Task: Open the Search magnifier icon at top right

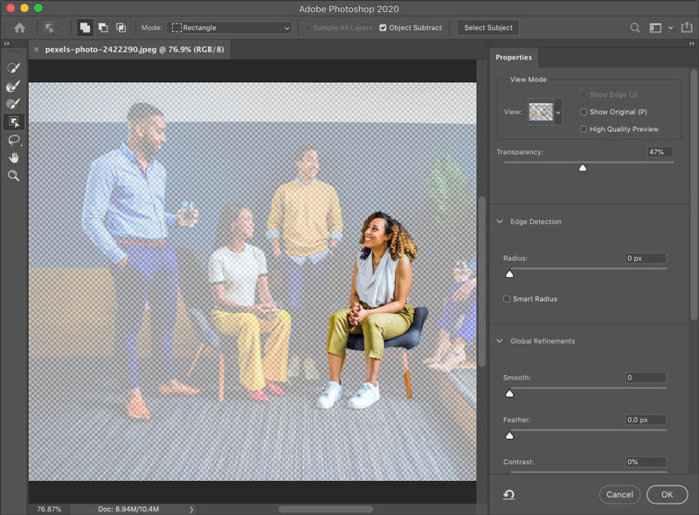Action: 635,28
